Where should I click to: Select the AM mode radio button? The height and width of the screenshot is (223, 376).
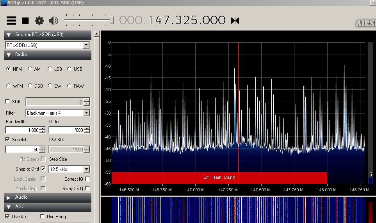click(30, 69)
